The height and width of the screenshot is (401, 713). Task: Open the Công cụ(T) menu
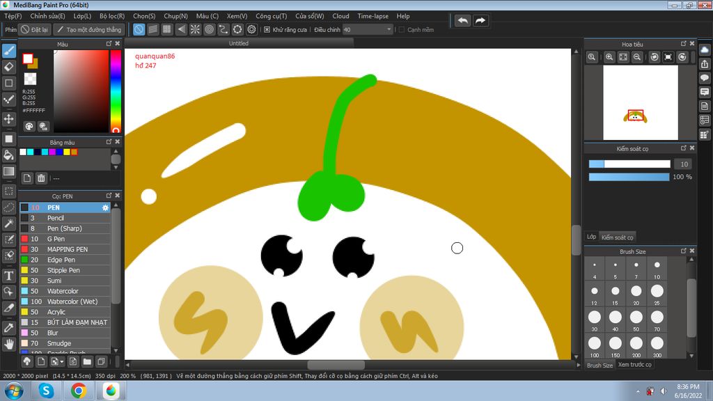271,16
